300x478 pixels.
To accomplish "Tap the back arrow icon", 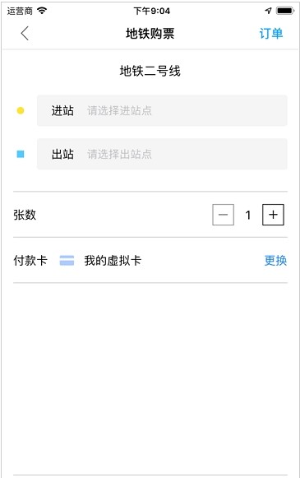I will 25,33.
